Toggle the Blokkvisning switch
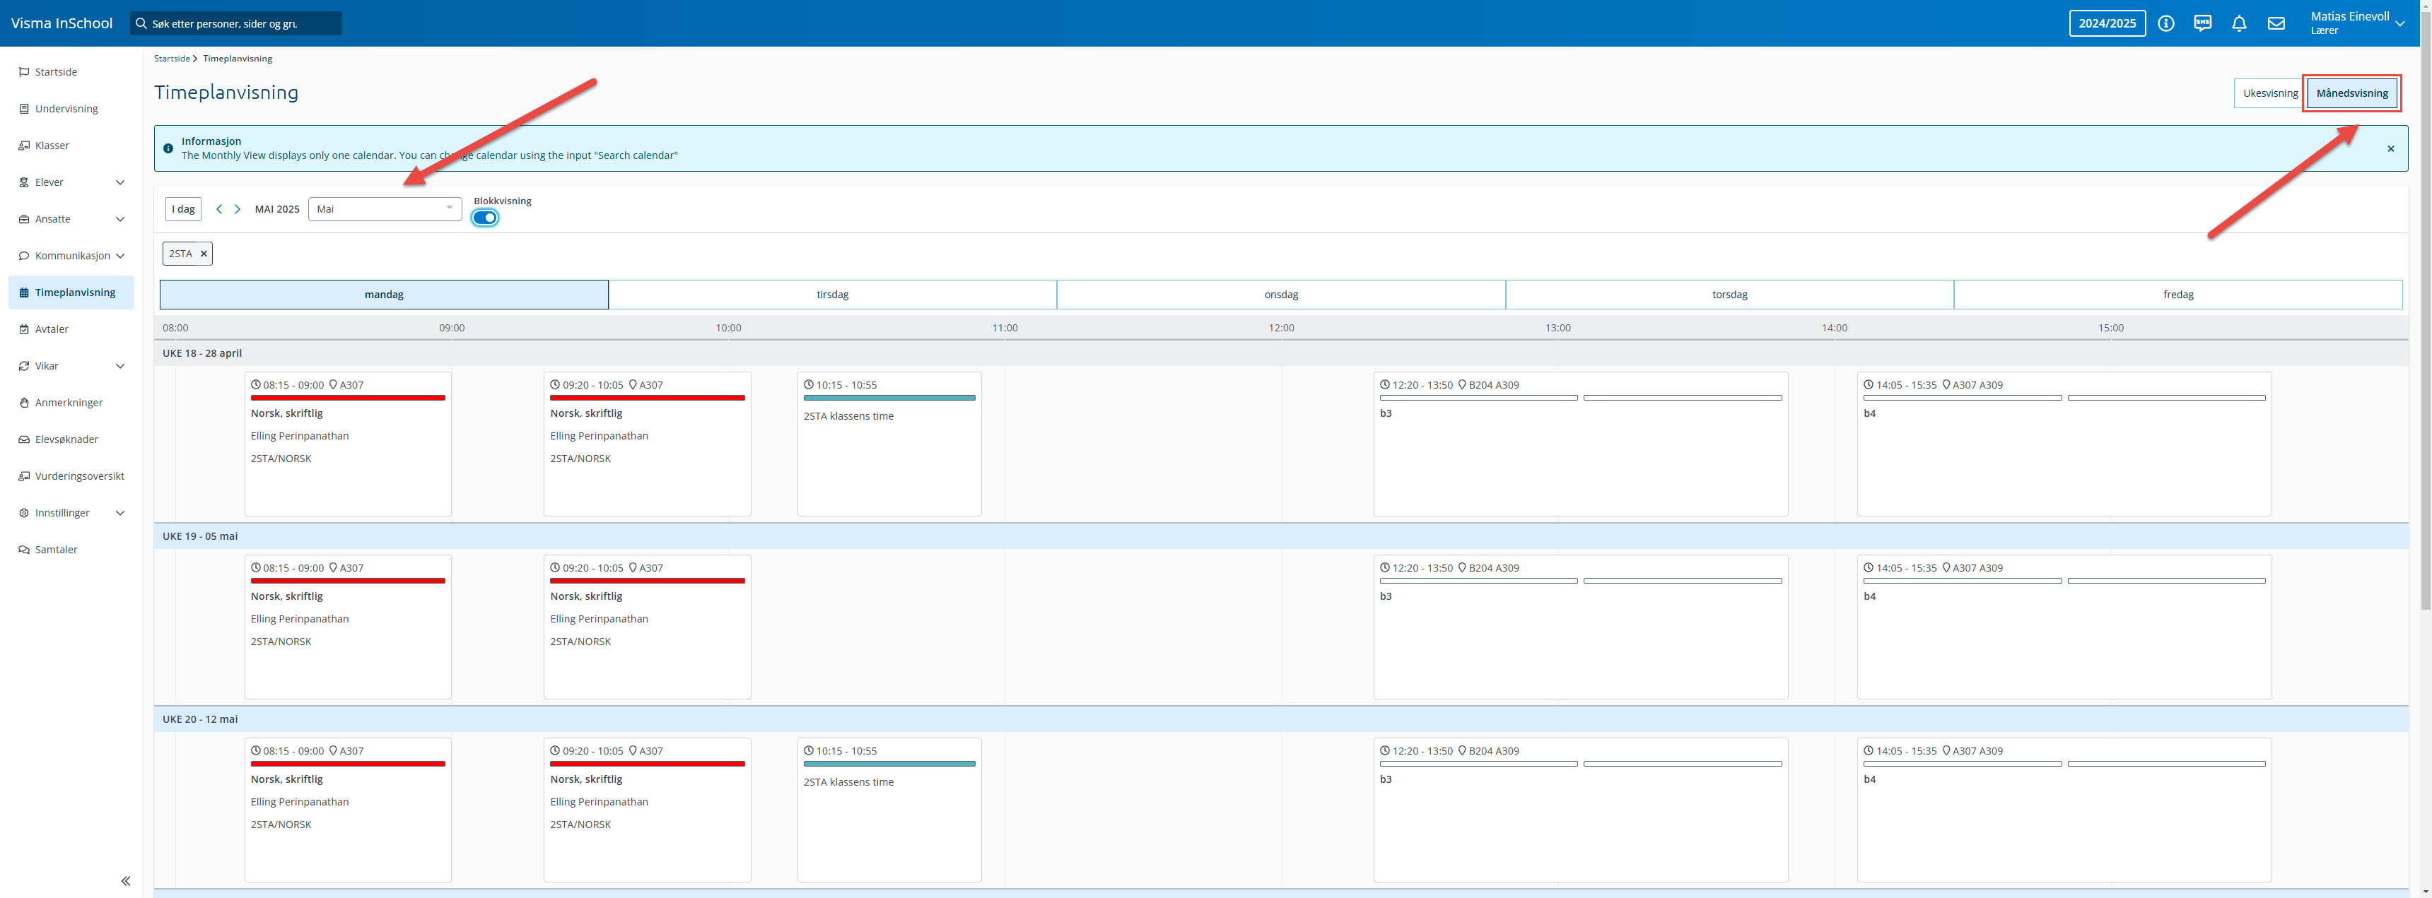 click(485, 218)
